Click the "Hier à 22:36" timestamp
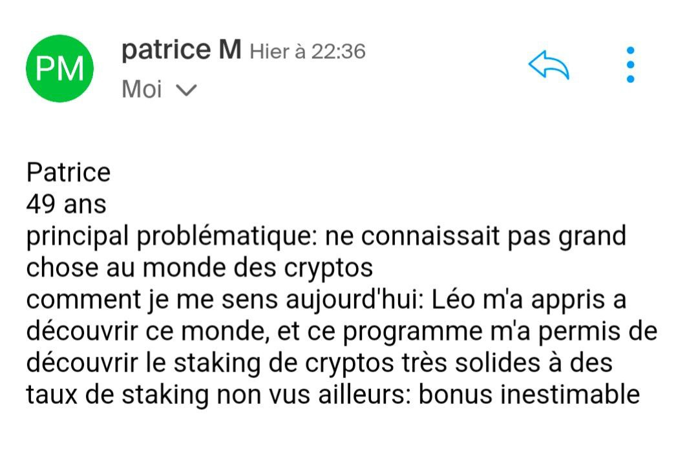 [308, 52]
